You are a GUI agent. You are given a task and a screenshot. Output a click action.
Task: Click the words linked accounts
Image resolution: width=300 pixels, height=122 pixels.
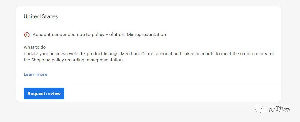pos(198,54)
